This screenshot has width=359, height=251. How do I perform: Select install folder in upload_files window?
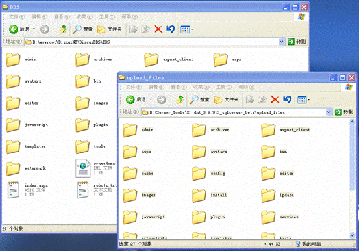[x=210, y=195]
